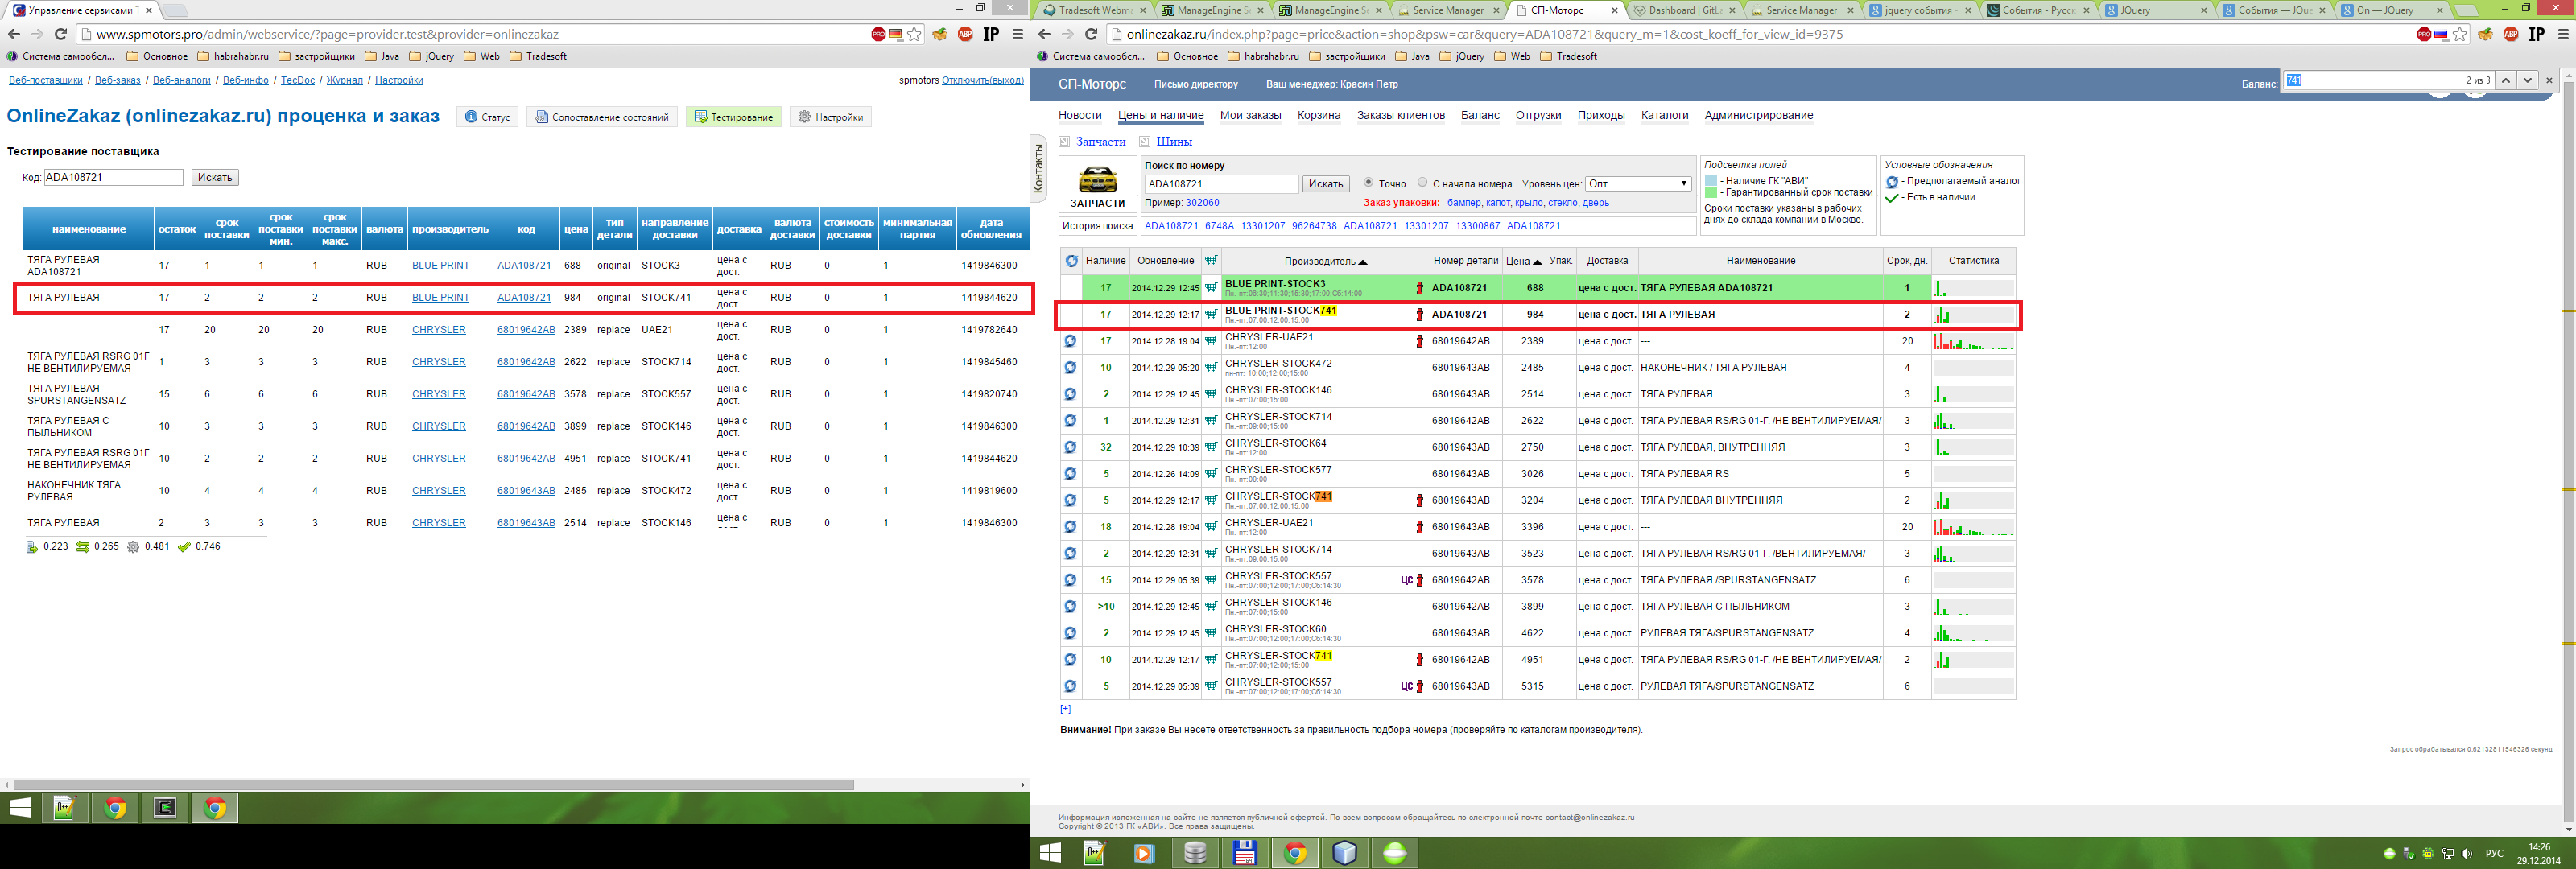Click РУС language indicator in tray
Screen dimensions: 2576x869
tap(2494, 853)
